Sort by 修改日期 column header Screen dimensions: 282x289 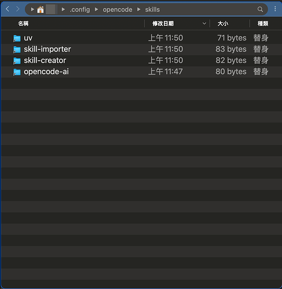tap(163, 24)
